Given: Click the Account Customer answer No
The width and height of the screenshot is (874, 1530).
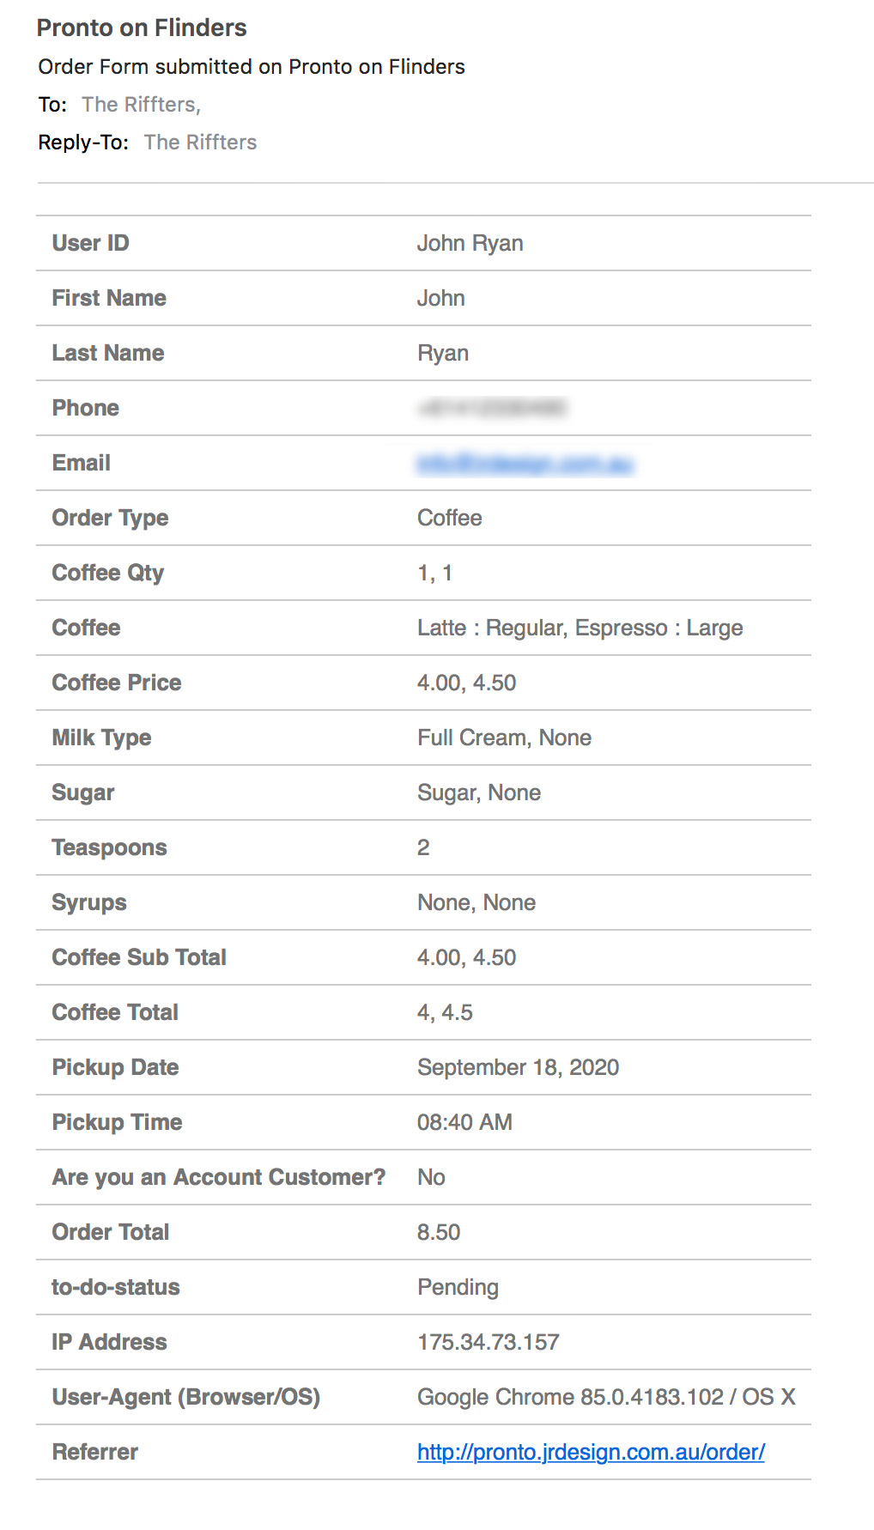Looking at the screenshot, I should pyautogui.click(x=431, y=1178).
